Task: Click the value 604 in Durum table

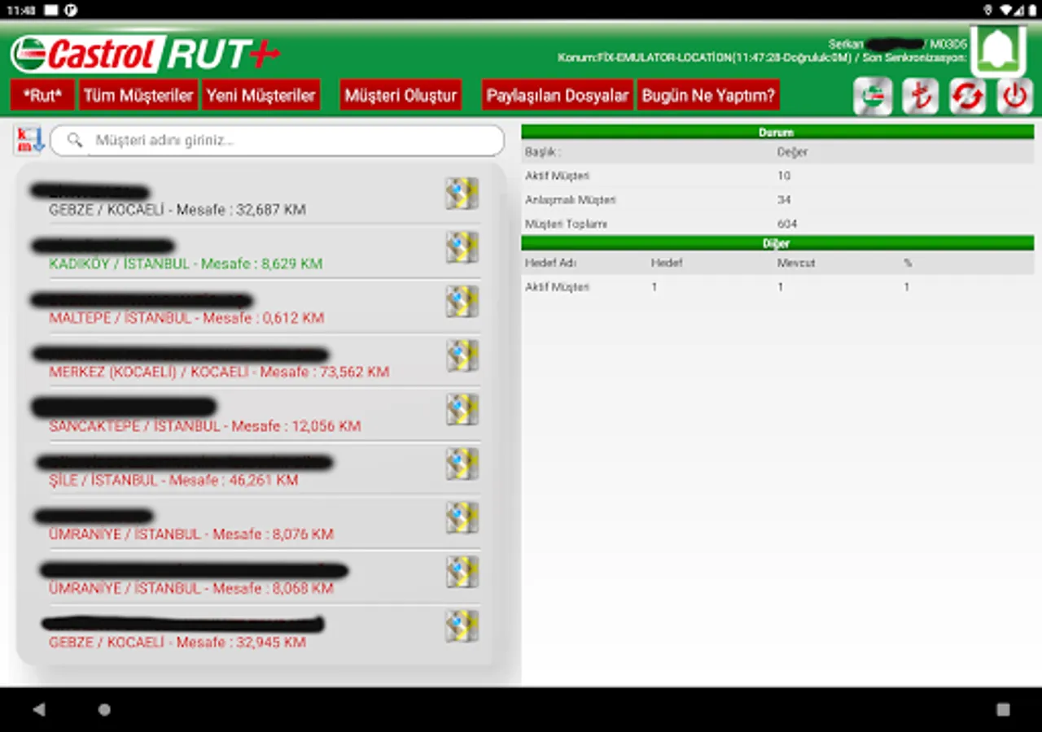Action: pyautogui.click(x=787, y=224)
